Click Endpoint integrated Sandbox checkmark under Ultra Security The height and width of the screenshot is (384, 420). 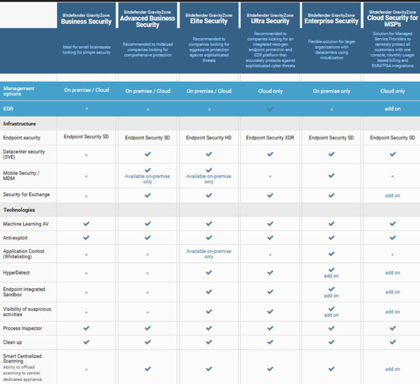(270, 291)
